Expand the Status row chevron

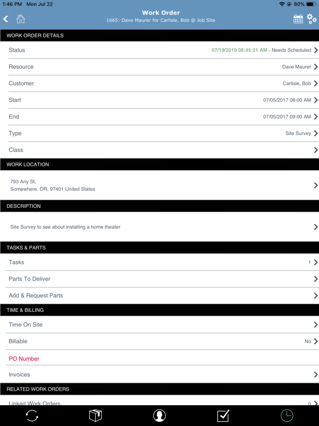315,50
